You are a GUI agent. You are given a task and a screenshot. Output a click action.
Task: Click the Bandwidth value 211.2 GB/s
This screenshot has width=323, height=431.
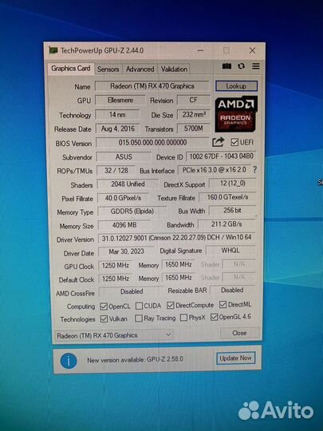pos(226,224)
